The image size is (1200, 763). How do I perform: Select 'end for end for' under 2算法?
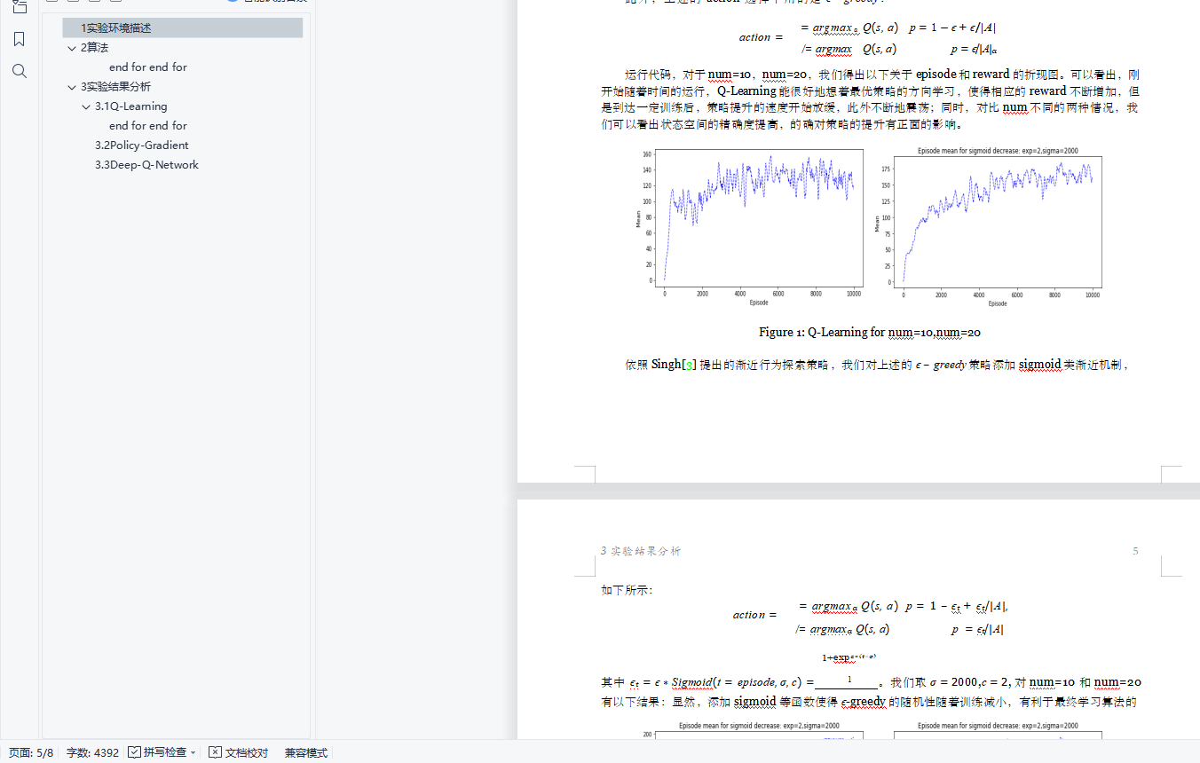click(x=148, y=67)
